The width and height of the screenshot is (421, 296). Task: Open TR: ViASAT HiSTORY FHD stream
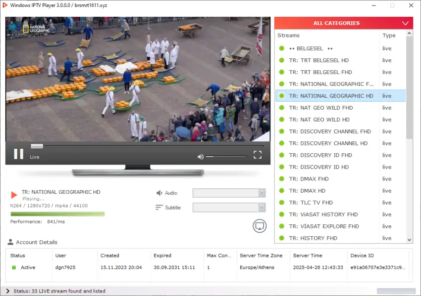point(340,214)
